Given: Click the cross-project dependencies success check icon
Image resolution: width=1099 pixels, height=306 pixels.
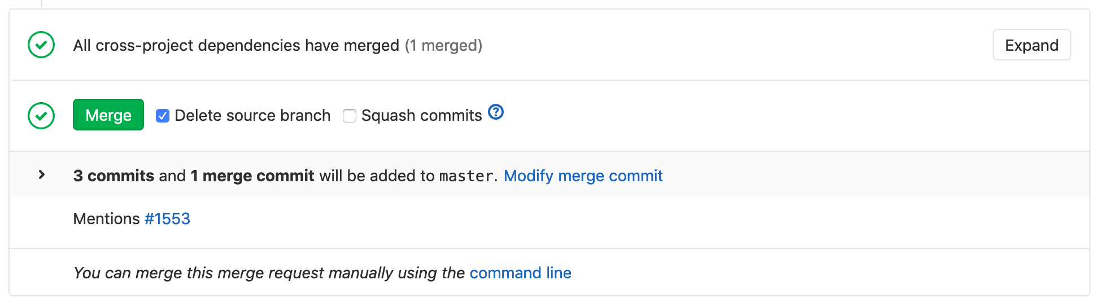Looking at the screenshot, I should pyautogui.click(x=41, y=45).
